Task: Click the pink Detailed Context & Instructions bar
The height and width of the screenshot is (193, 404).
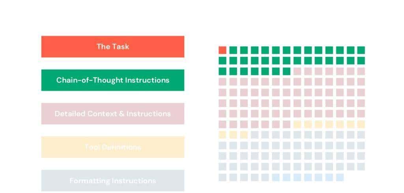Action: pyautogui.click(x=112, y=114)
